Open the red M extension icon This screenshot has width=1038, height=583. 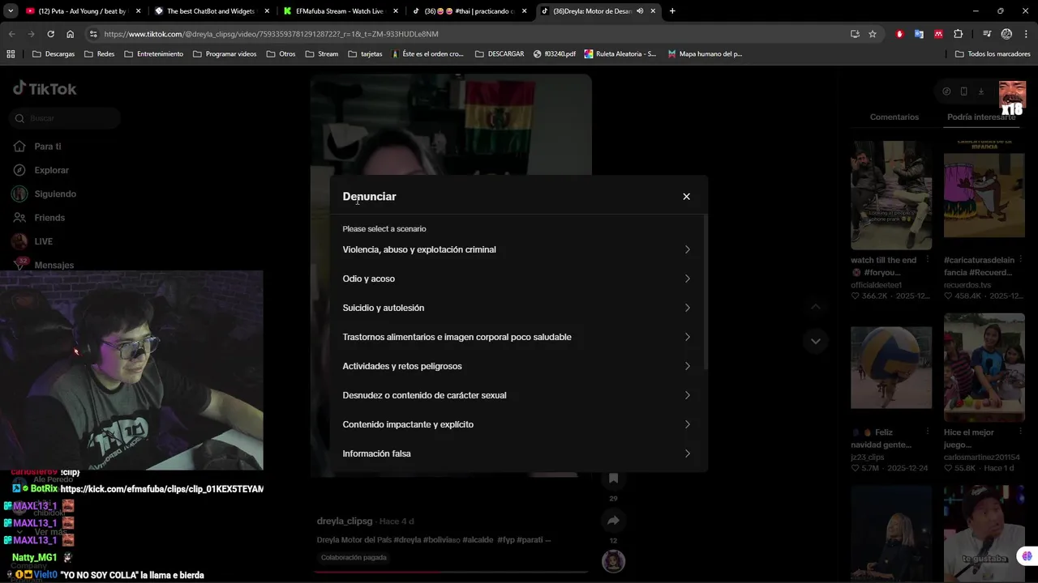tap(938, 34)
